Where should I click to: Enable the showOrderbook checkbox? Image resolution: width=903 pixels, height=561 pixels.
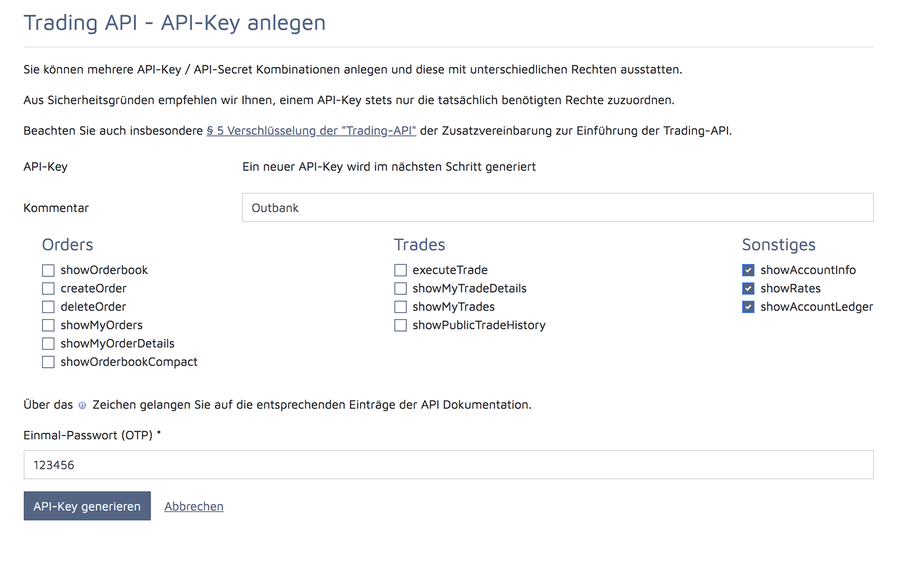coord(49,271)
